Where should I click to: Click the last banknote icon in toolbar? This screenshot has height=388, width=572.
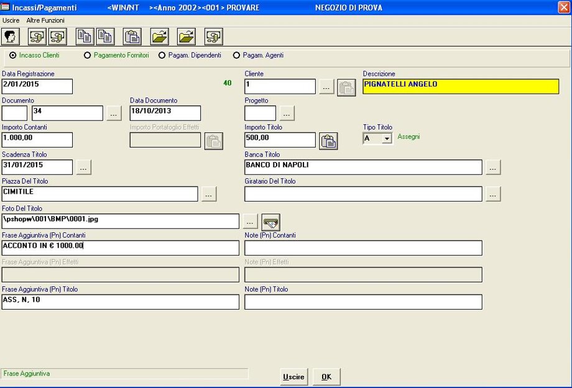(214, 37)
